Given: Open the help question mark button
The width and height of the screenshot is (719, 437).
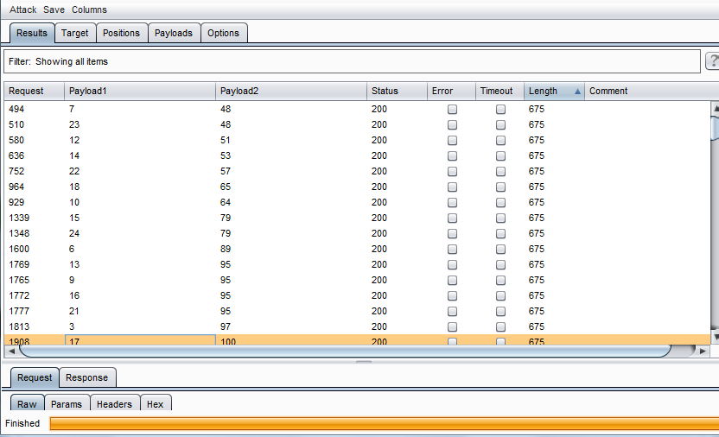Looking at the screenshot, I should point(713,61).
